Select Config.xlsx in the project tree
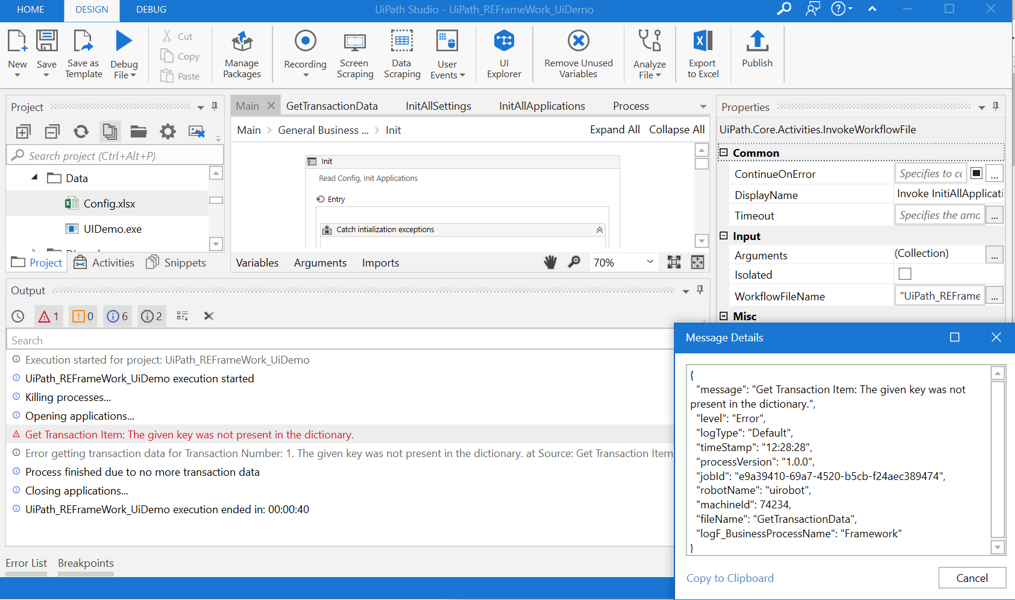Image resolution: width=1015 pixels, height=600 pixels. (x=109, y=203)
